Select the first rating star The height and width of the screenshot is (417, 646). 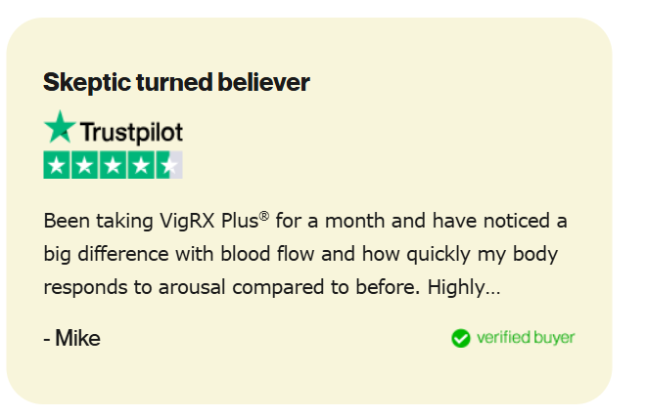tap(57, 165)
